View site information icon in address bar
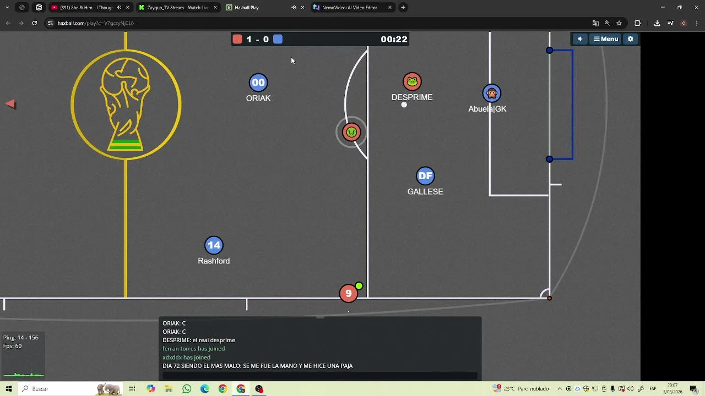Image resolution: width=705 pixels, height=396 pixels. click(50, 23)
